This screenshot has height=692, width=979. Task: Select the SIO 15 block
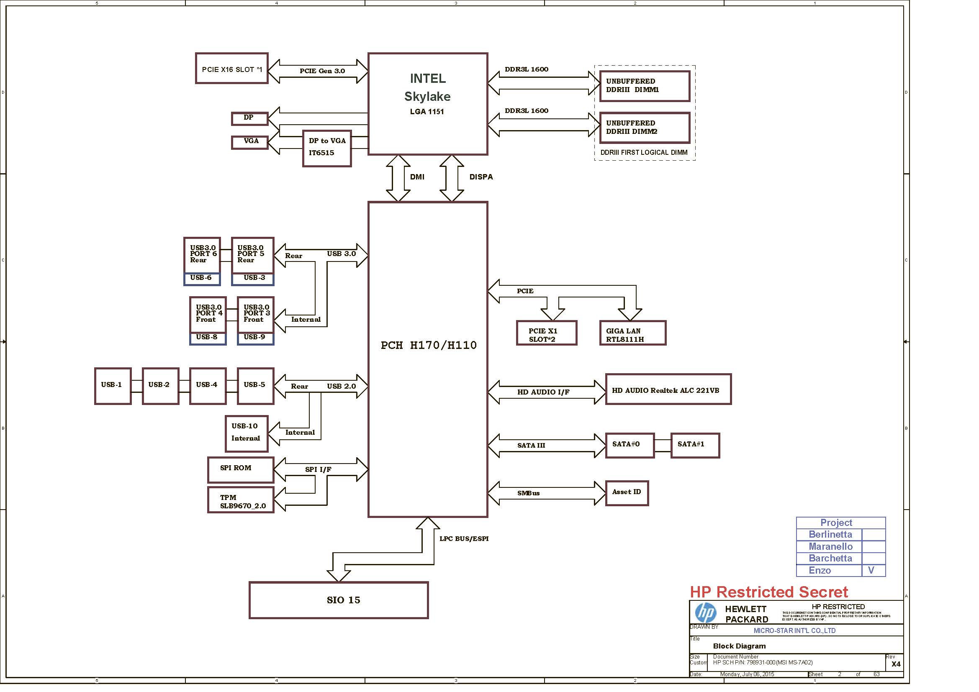(339, 600)
